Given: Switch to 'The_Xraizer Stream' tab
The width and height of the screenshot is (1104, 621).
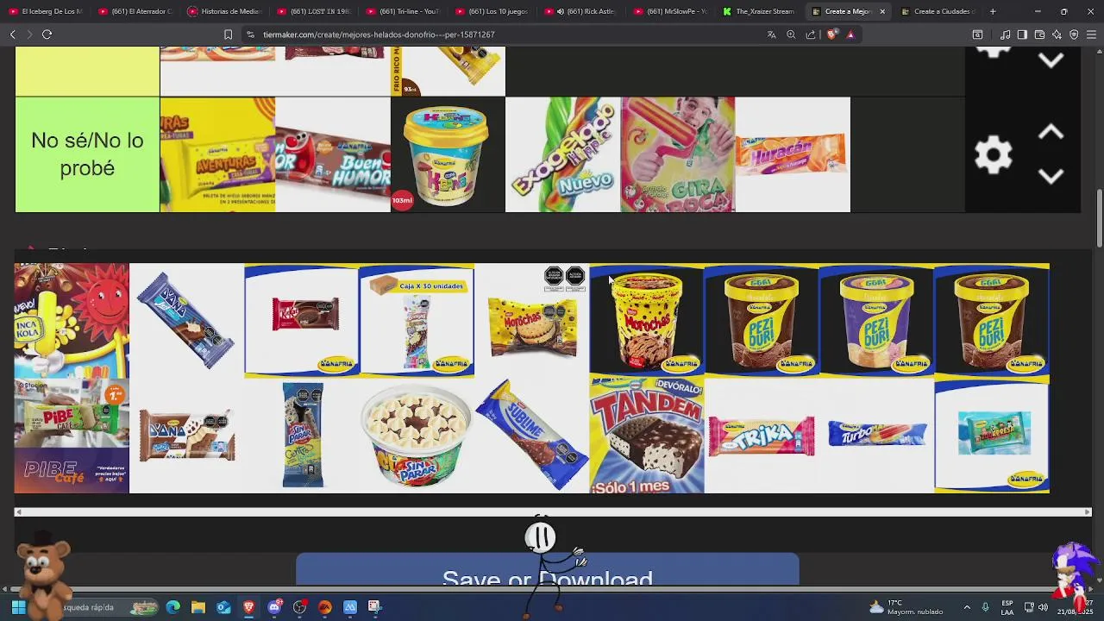Looking at the screenshot, I should pyautogui.click(x=761, y=11).
